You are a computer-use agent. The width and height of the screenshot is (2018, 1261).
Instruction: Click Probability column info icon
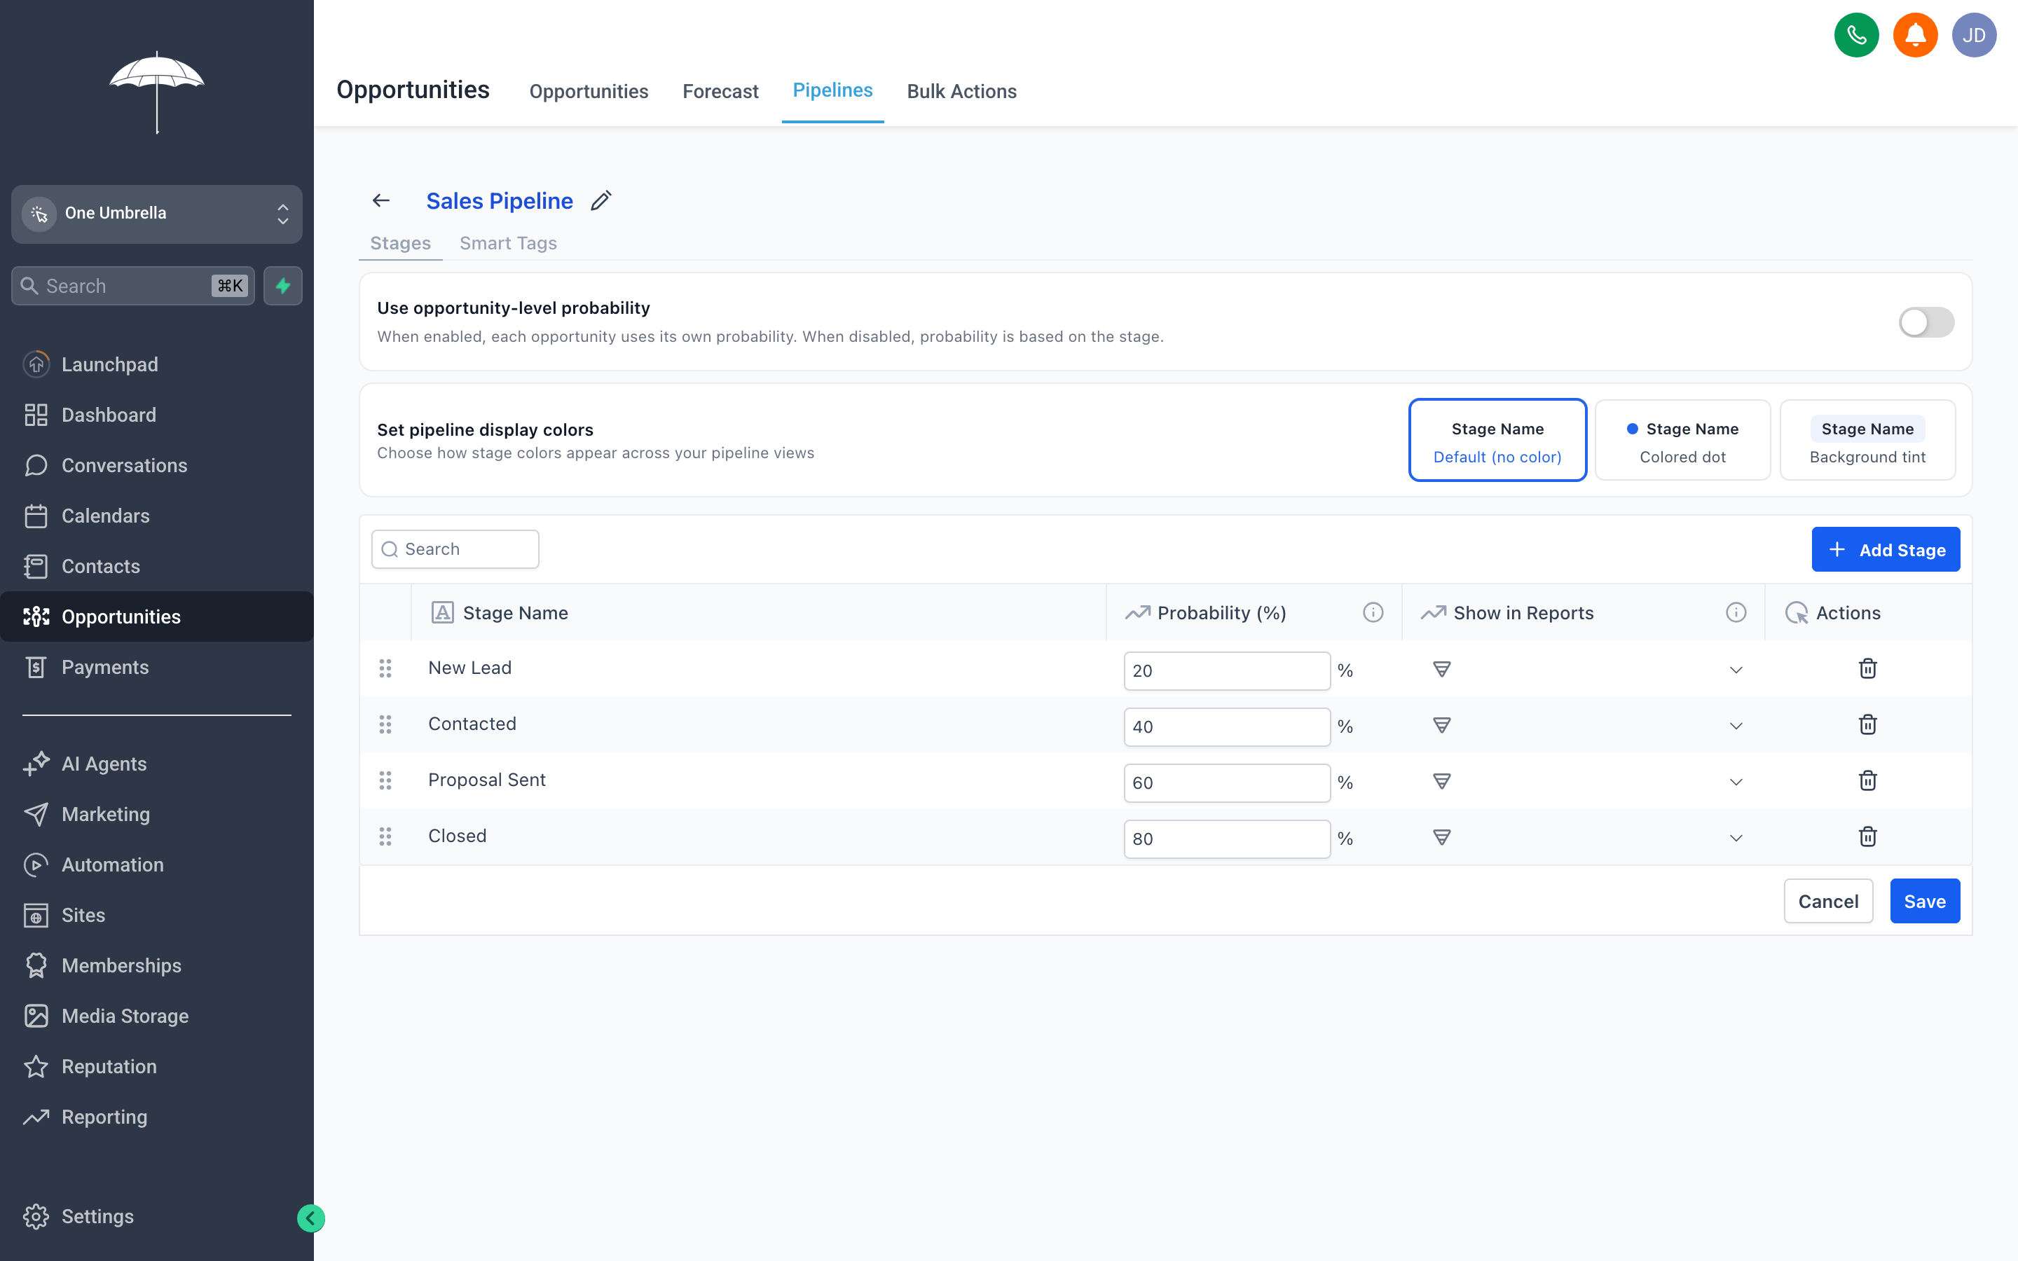point(1373,612)
